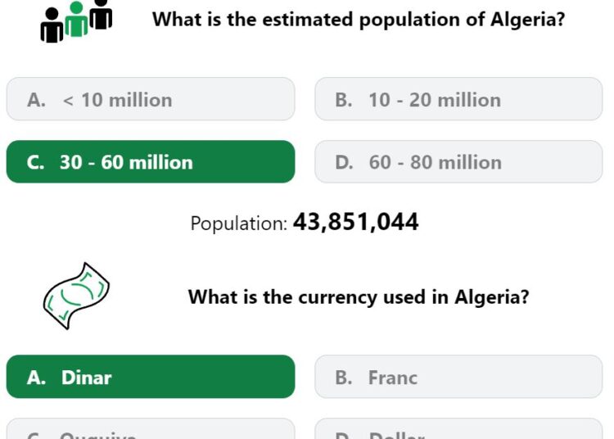Click the bold 43,851,044 population figure
This screenshot has height=439, width=614.
[x=356, y=222]
